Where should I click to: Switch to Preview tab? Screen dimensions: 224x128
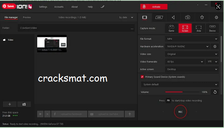[27, 17]
